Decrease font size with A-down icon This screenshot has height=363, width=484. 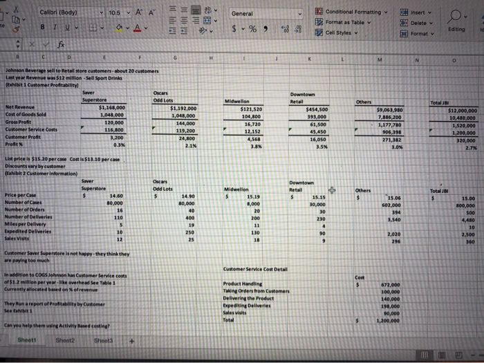(x=151, y=12)
